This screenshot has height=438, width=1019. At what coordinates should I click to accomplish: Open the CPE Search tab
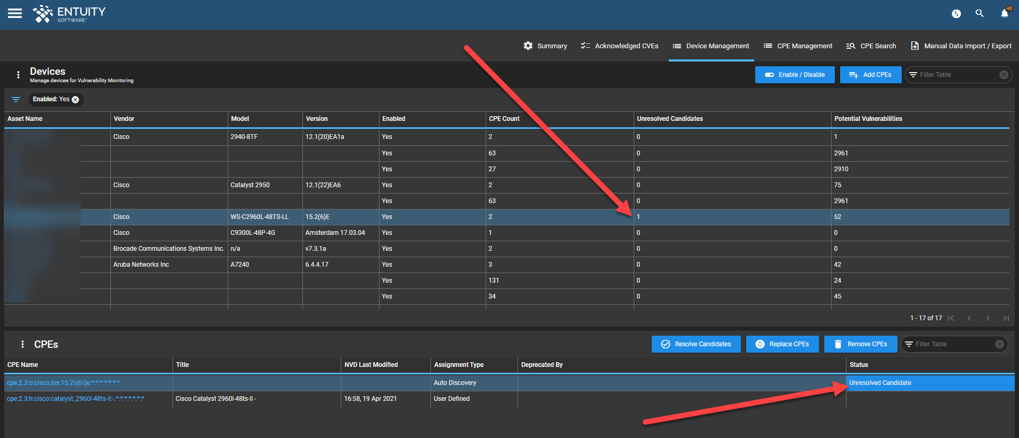point(871,46)
